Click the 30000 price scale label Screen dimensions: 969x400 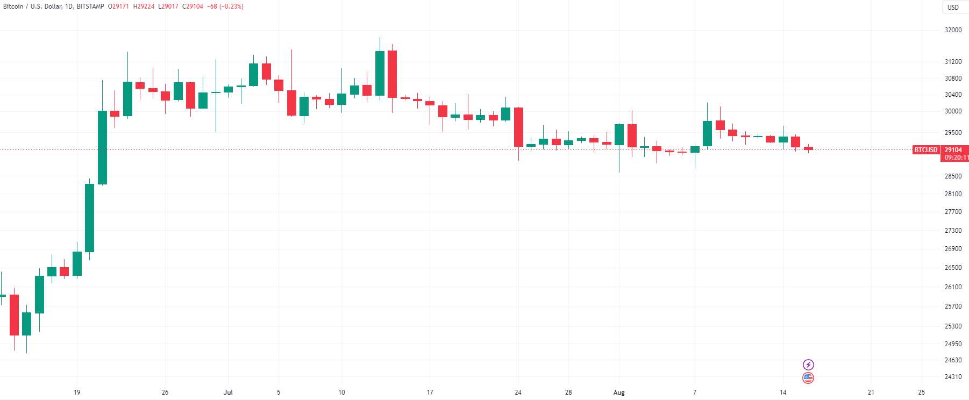click(953, 111)
